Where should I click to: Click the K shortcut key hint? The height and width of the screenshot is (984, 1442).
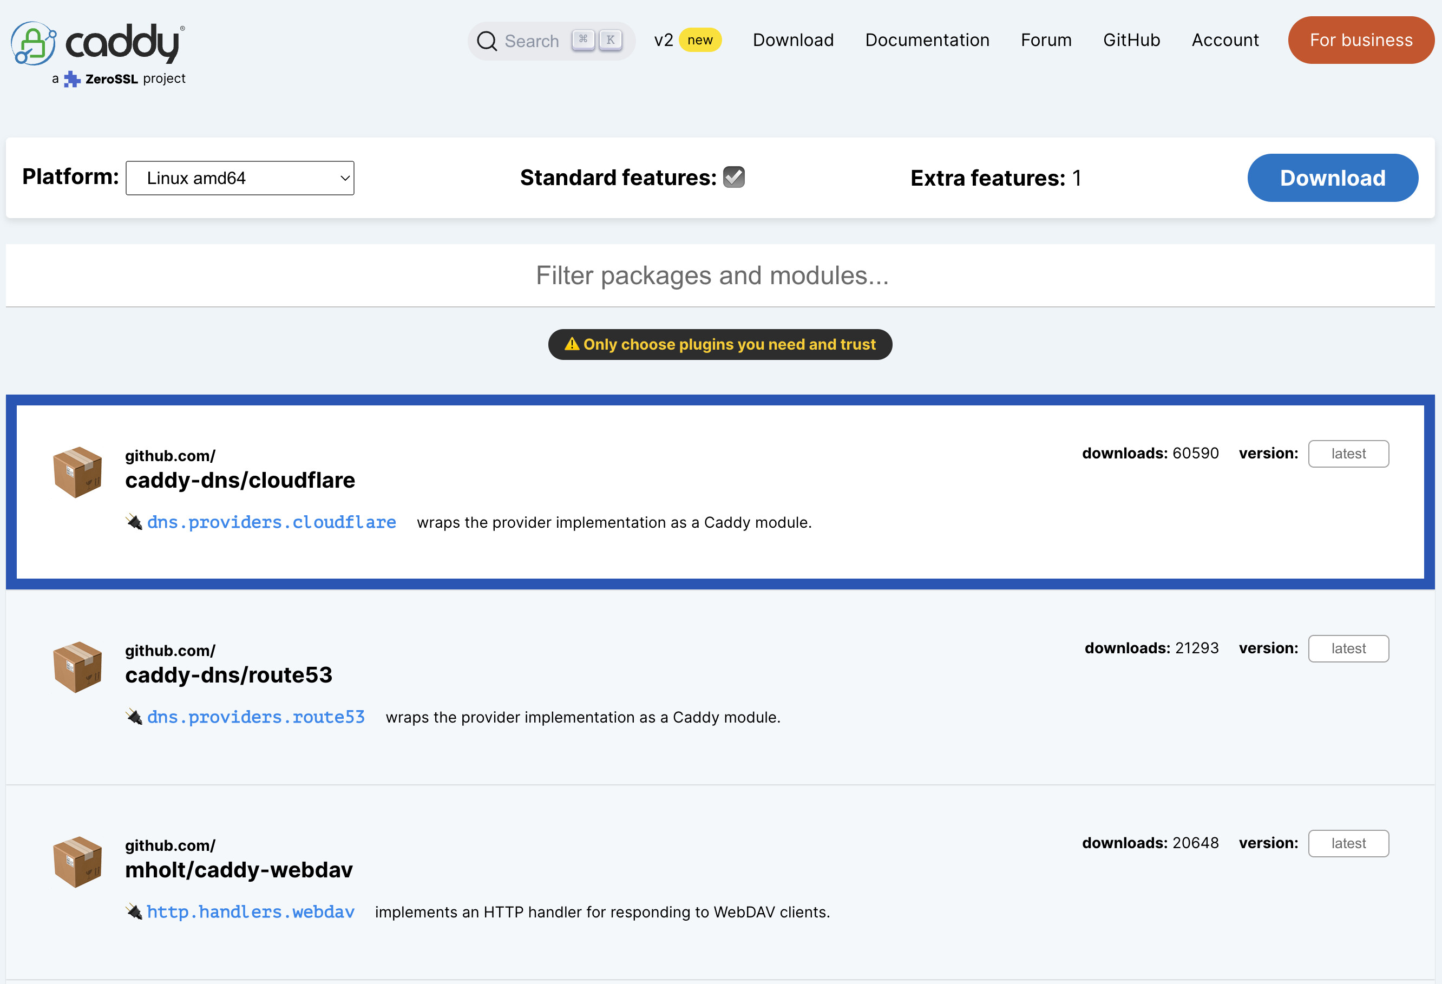tap(611, 41)
